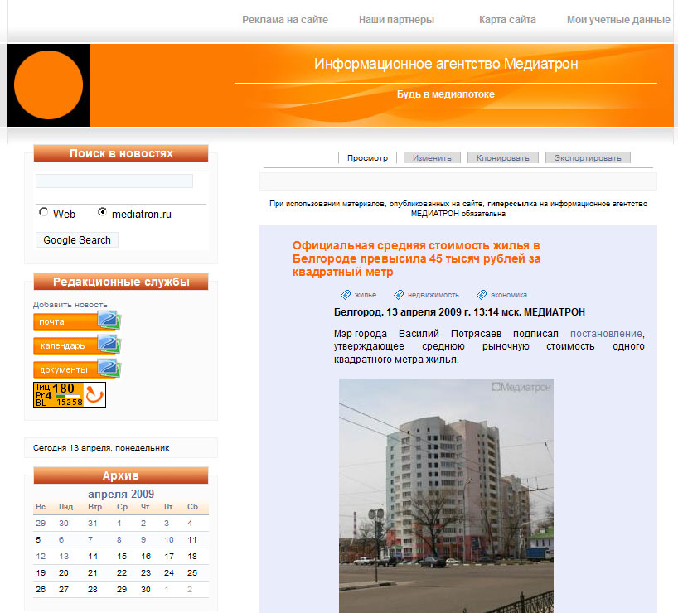The height and width of the screenshot is (613, 678).
Task: Open the article headline about housing cost
Action: (x=416, y=258)
